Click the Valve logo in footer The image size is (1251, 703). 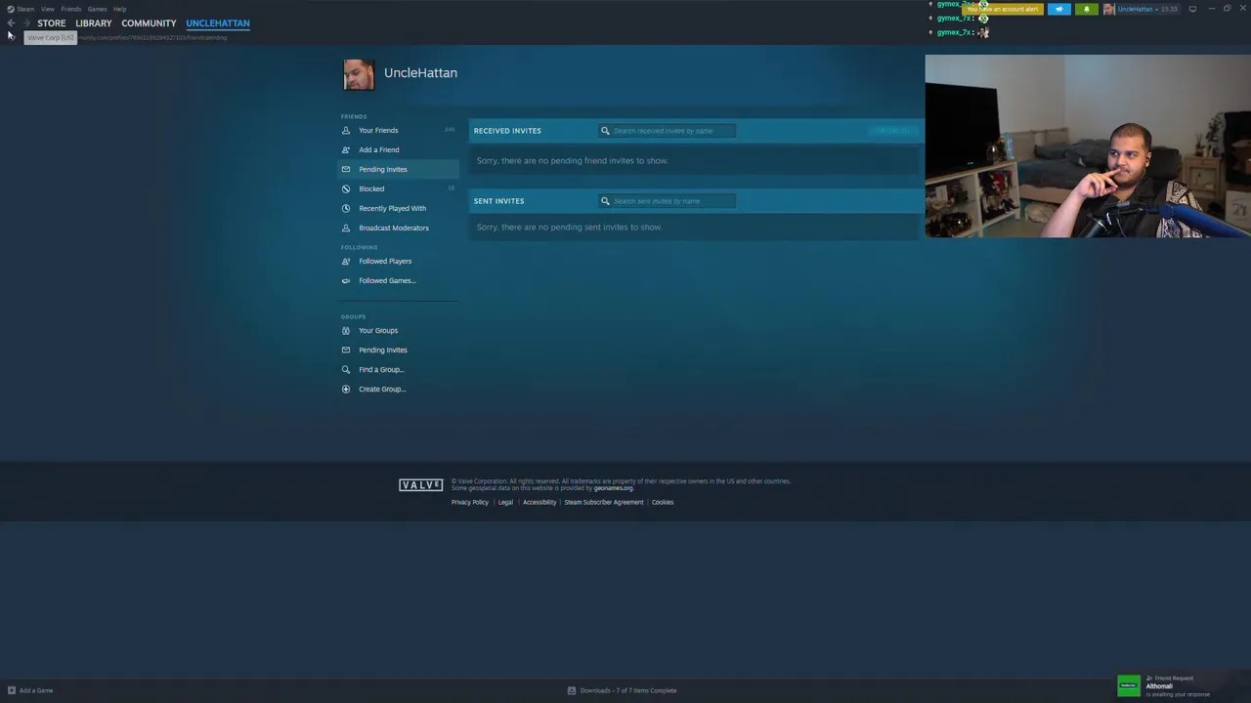[421, 485]
